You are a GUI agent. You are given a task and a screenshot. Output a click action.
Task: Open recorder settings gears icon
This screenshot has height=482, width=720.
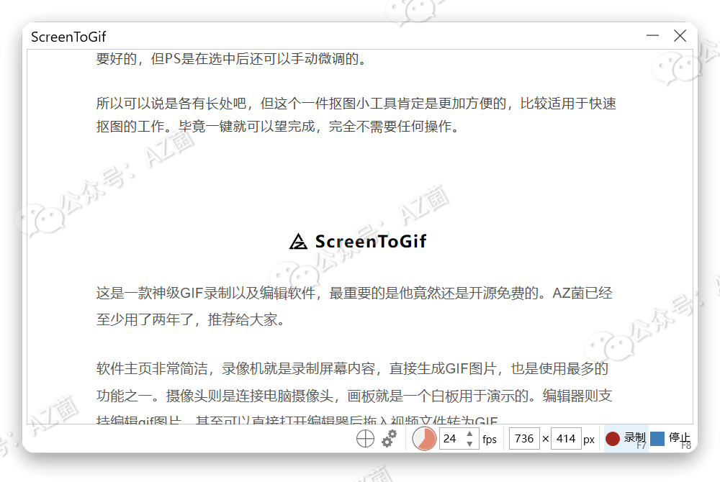pyautogui.click(x=390, y=438)
